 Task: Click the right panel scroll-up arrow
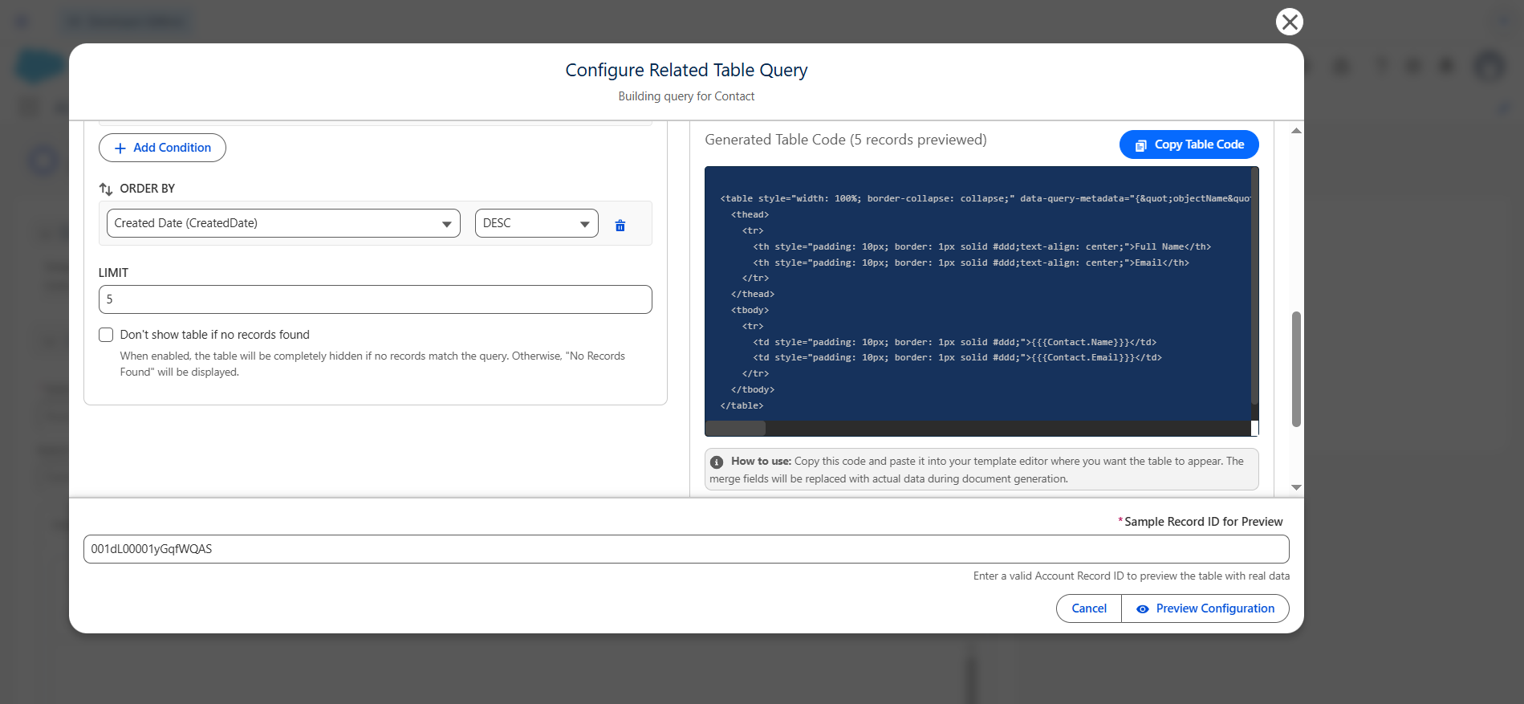[1296, 130]
